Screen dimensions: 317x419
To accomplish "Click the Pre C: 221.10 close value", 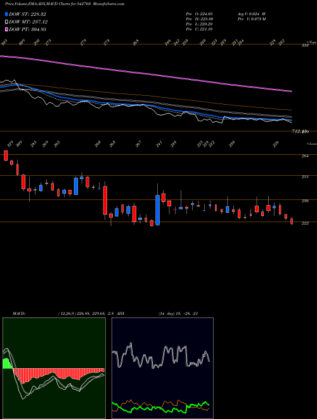I will click(199, 29).
